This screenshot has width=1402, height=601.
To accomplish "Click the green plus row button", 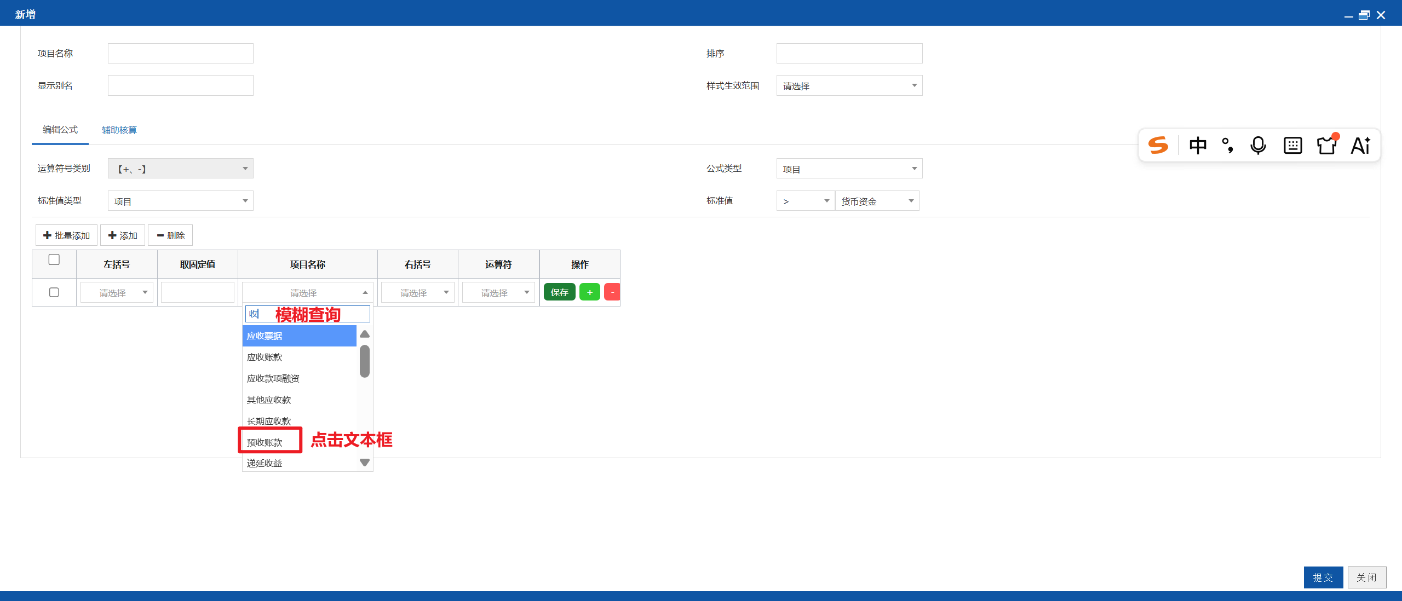I will click(590, 292).
